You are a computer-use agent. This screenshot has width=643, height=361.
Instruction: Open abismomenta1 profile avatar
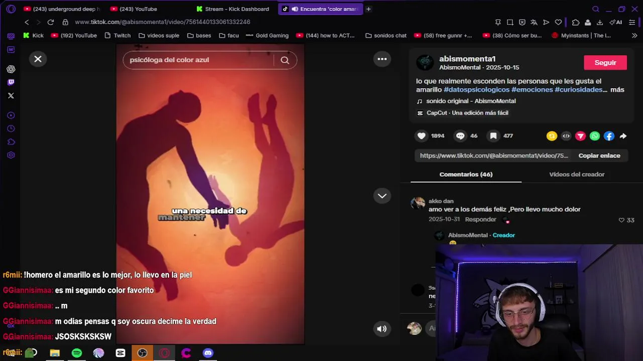click(425, 63)
